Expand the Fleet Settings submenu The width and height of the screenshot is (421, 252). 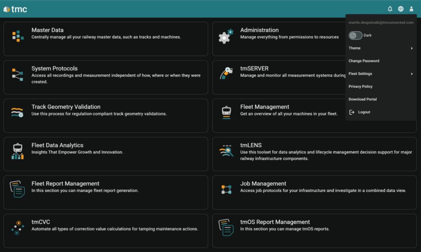[381, 74]
